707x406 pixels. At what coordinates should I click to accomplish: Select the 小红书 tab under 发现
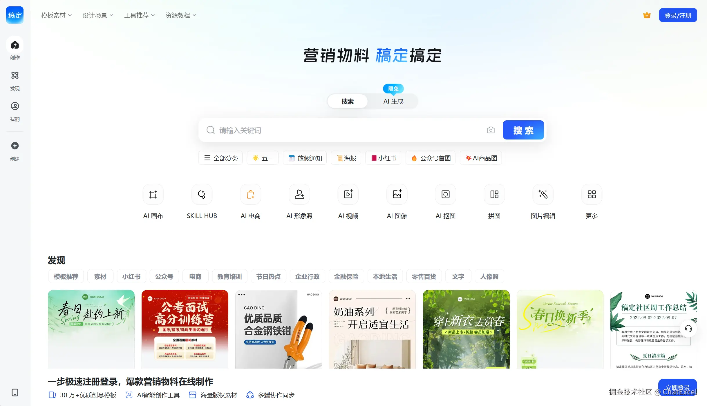[x=131, y=276]
